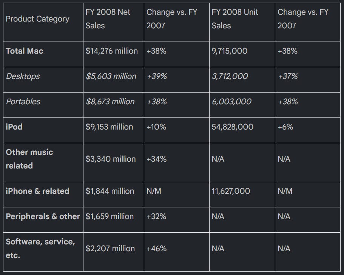344x275 pixels.
Task: Select the Portables row label
Action: tap(23, 101)
